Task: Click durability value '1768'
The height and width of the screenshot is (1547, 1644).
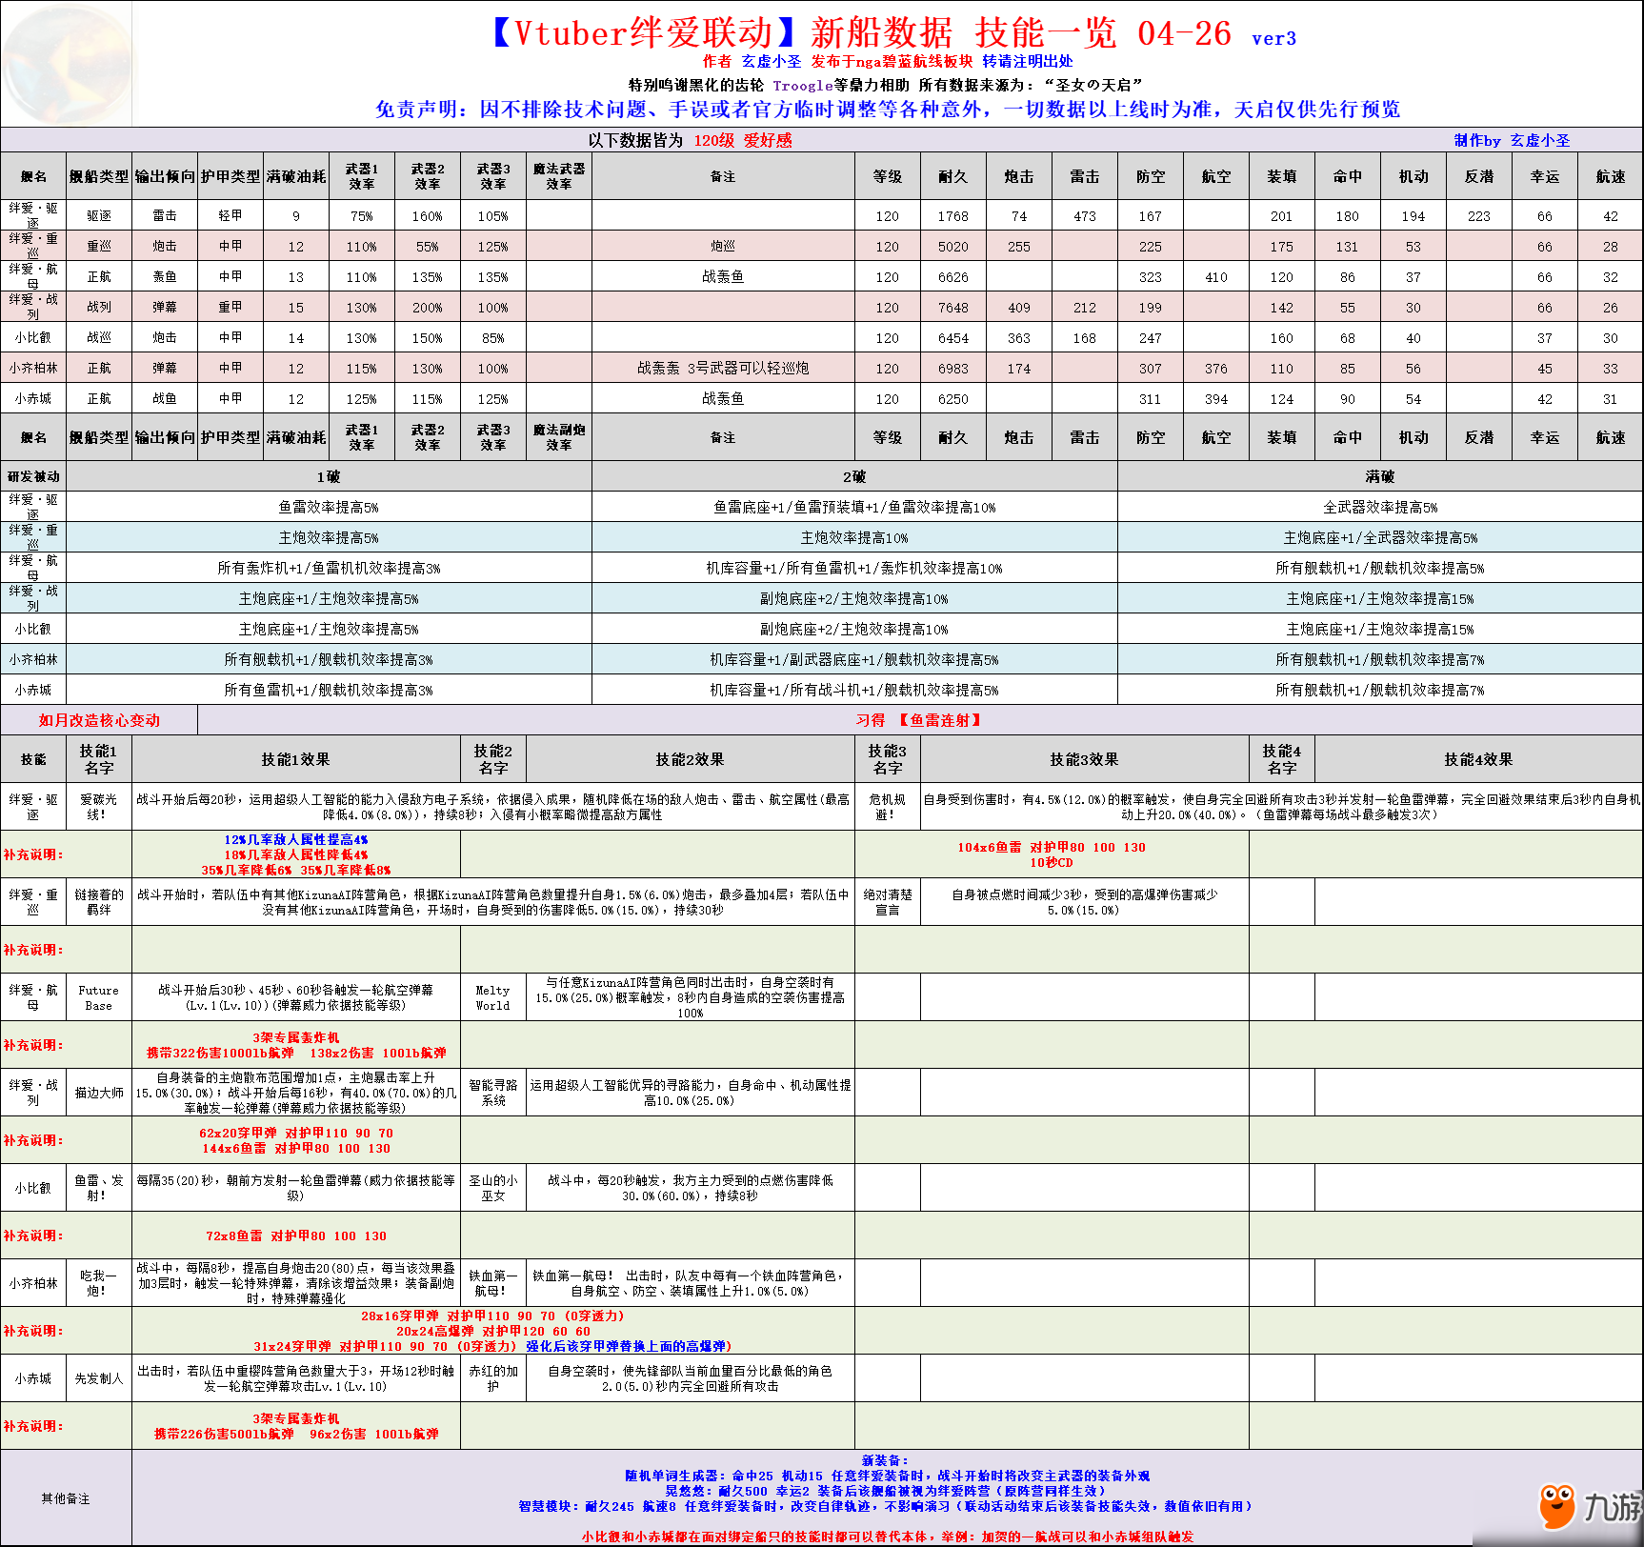Action: [x=952, y=216]
